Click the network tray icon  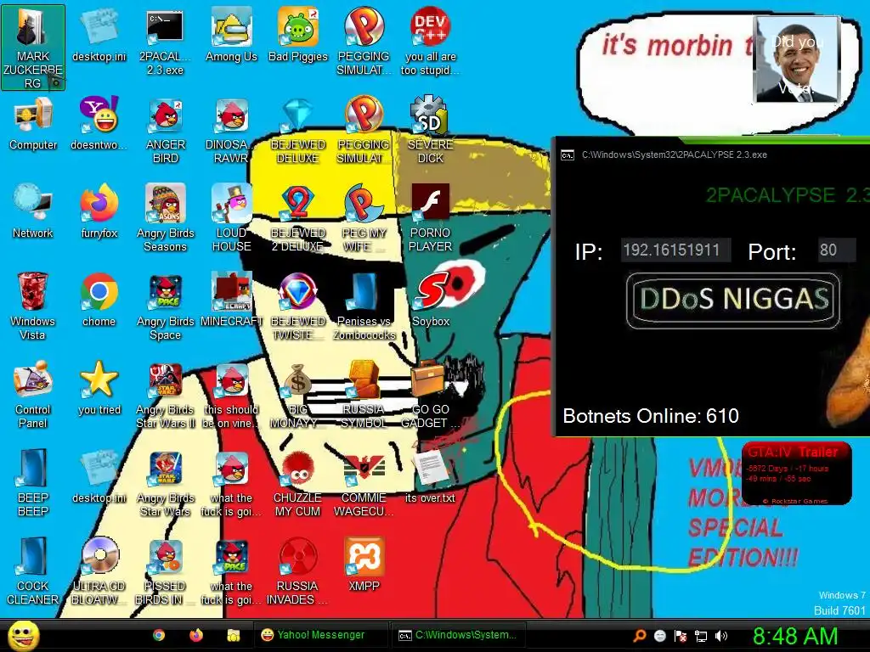(701, 636)
